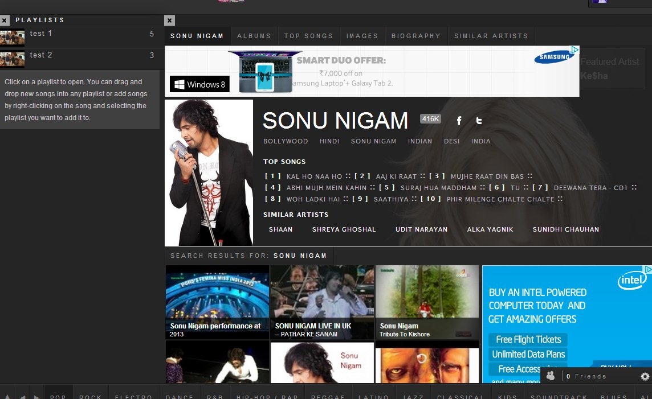Play Sonu Nigam performance at 2013 video

pyautogui.click(x=217, y=302)
